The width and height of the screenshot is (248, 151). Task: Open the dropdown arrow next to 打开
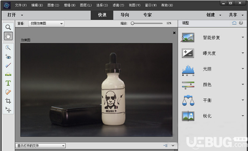(22, 15)
